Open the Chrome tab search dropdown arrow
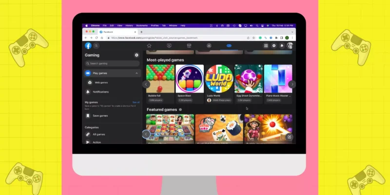The height and width of the screenshot is (195, 390). (x=292, y=32)
